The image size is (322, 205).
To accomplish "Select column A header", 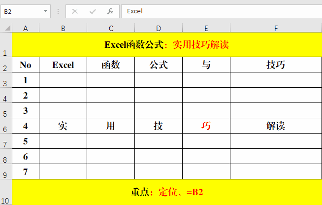I will coord(26,28).
